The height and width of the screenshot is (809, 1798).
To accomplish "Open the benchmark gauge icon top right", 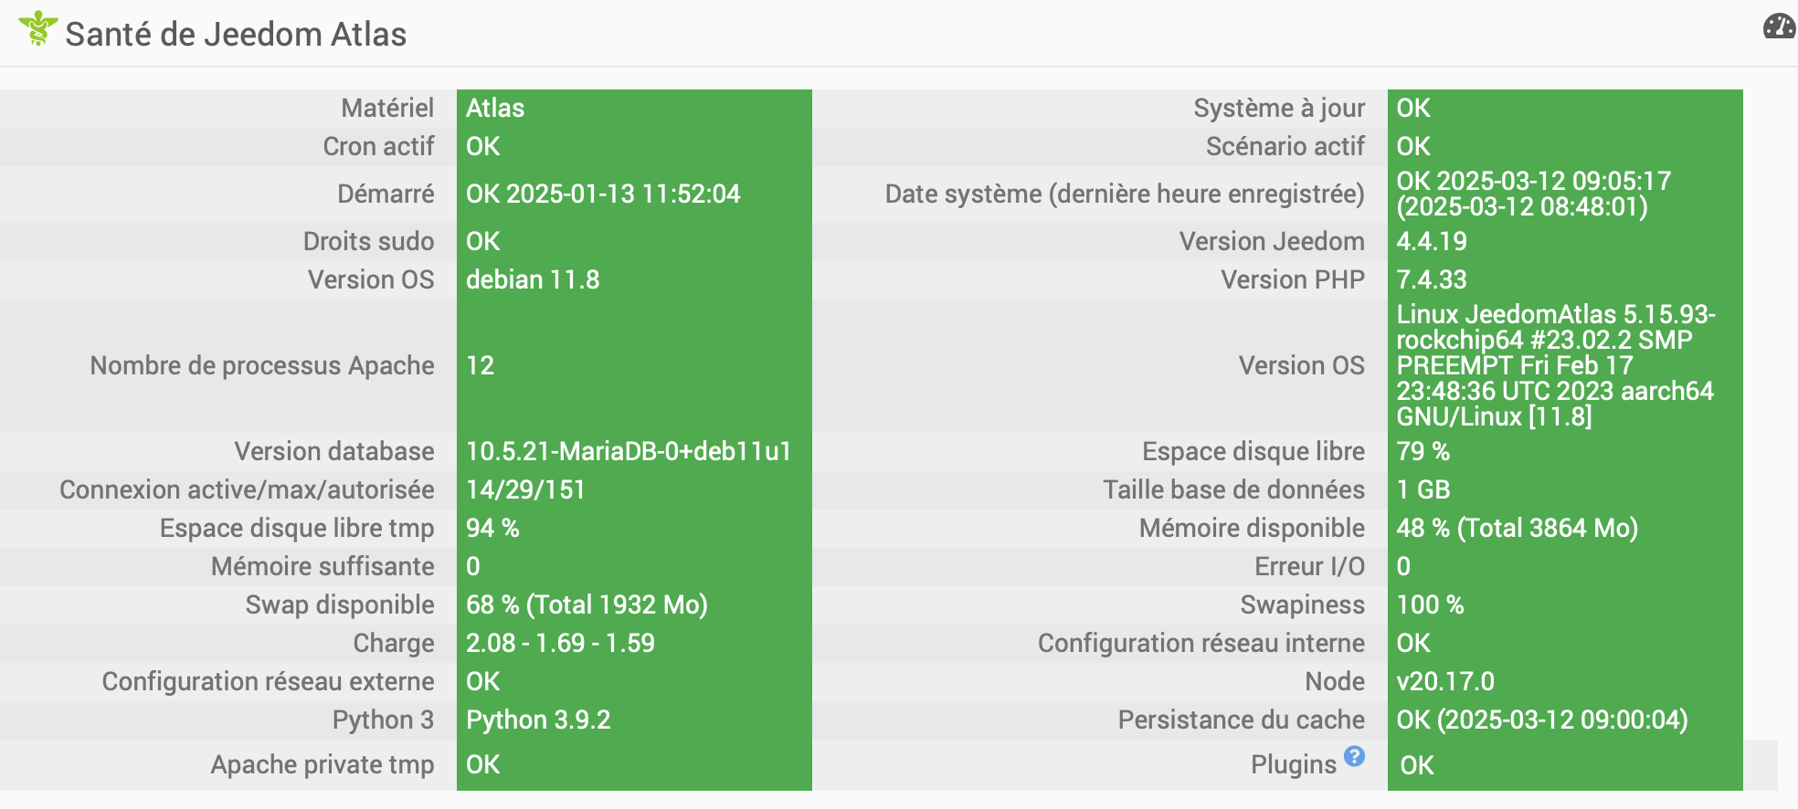I will point(1780,26).
